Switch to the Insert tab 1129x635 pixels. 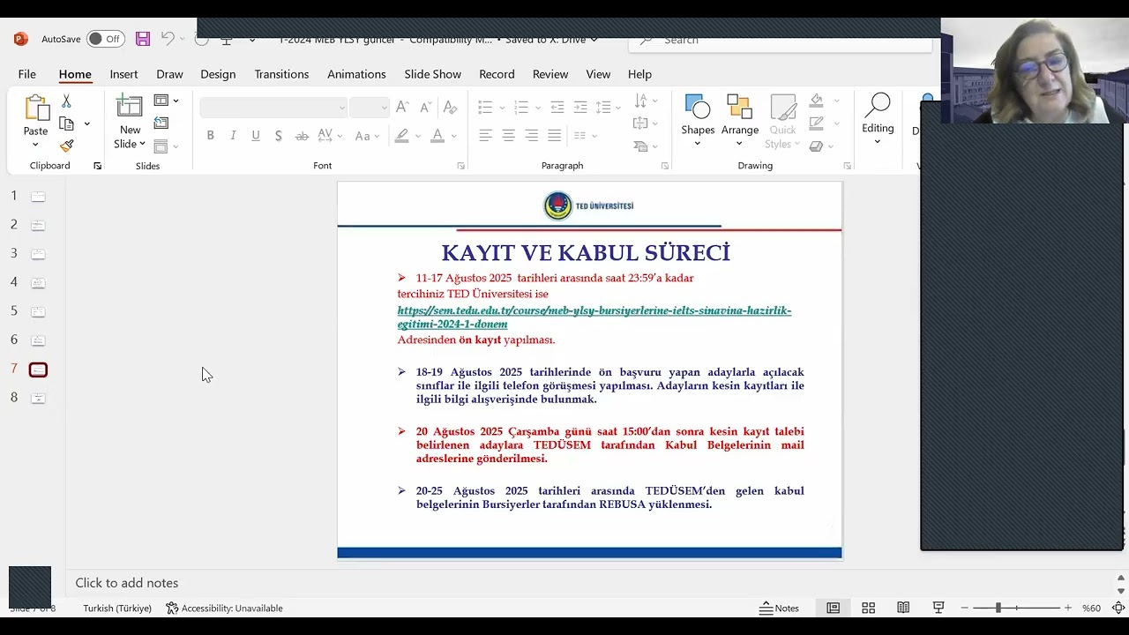coord(123,74)
